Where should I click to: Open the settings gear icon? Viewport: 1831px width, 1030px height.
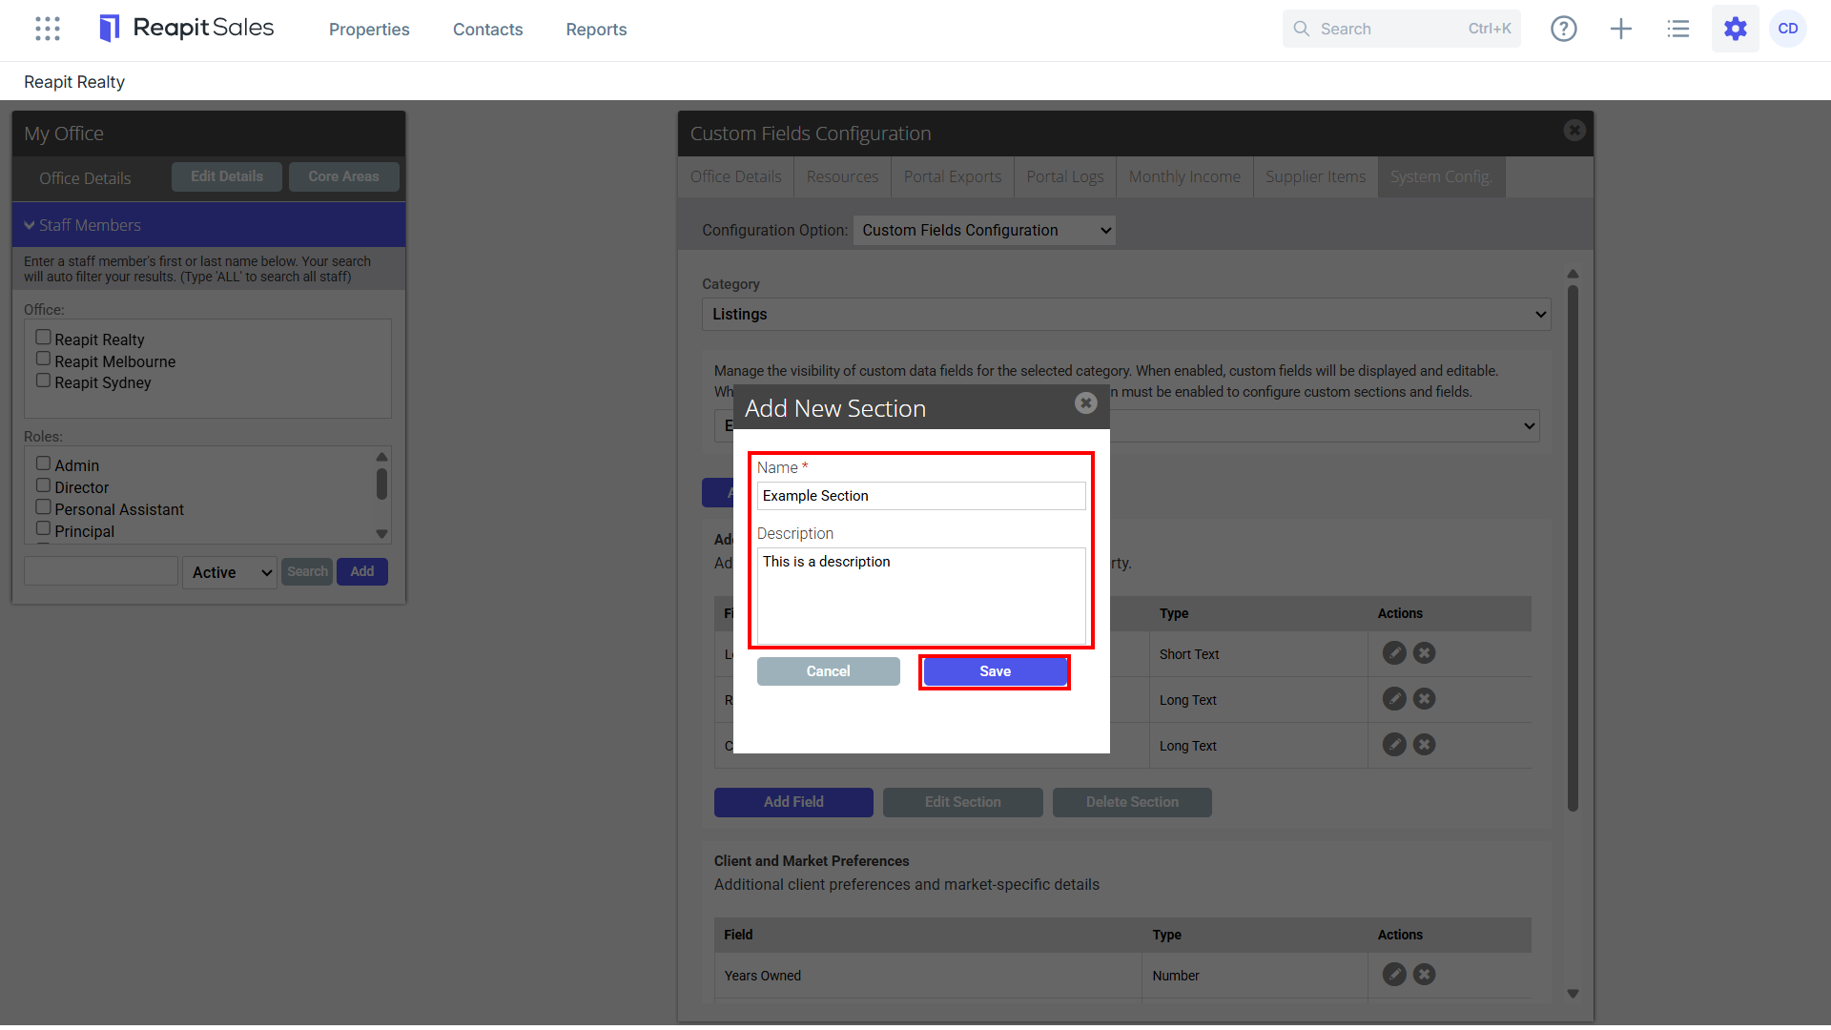pyautogui.click(x=1736, y=29)
